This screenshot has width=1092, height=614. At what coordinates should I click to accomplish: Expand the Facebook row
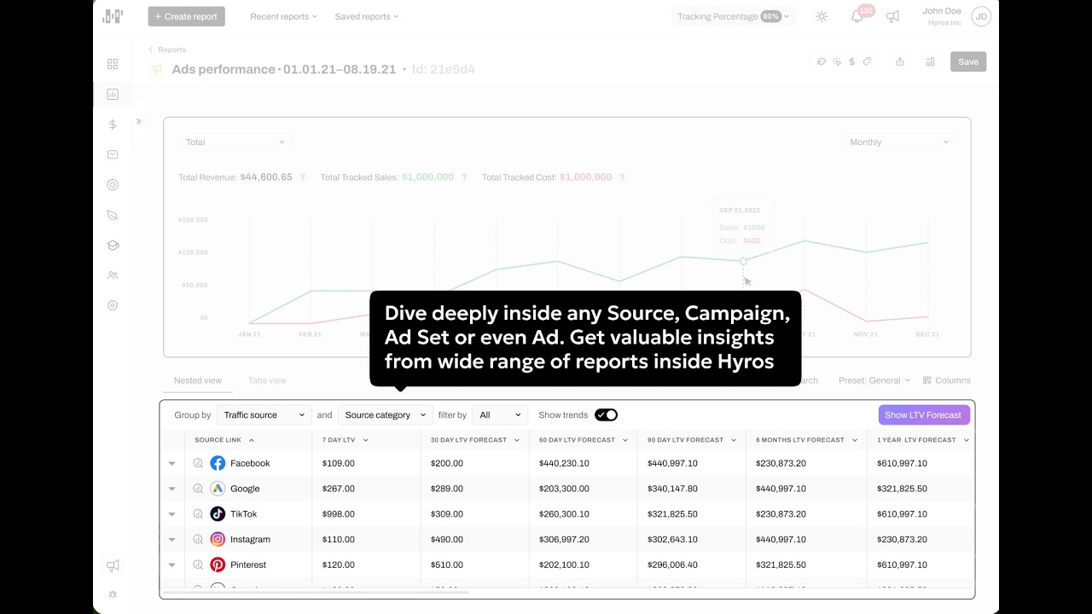tap(171, 464)
